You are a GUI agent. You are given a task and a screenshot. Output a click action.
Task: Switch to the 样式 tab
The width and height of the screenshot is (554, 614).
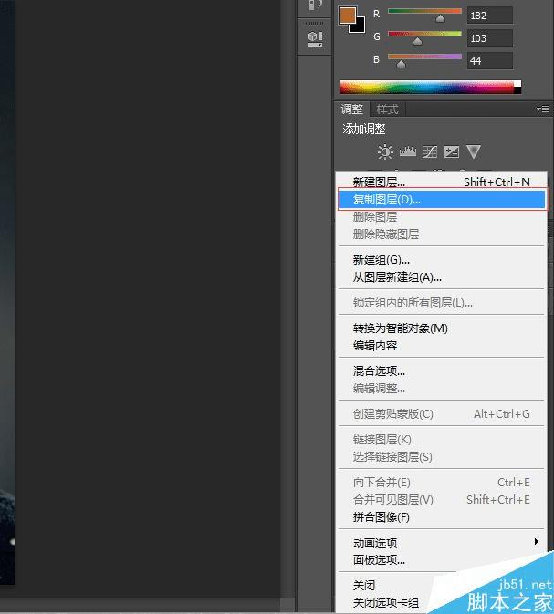[x=387, y=109]
